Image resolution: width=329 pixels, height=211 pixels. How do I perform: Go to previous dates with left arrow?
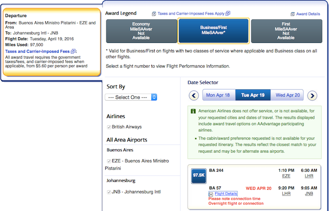(194, 96)
